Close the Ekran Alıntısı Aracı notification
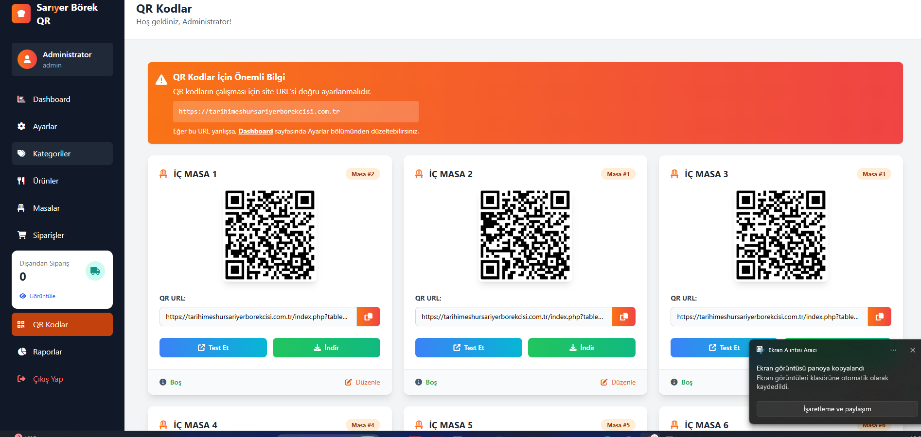The width and height of the screenshot is (921, 437). [912, 350]
